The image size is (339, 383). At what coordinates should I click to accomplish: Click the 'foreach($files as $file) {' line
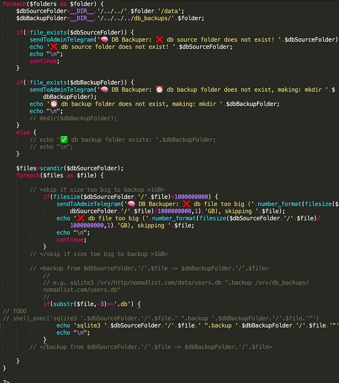pyautogui.click(x=60, y=175)
